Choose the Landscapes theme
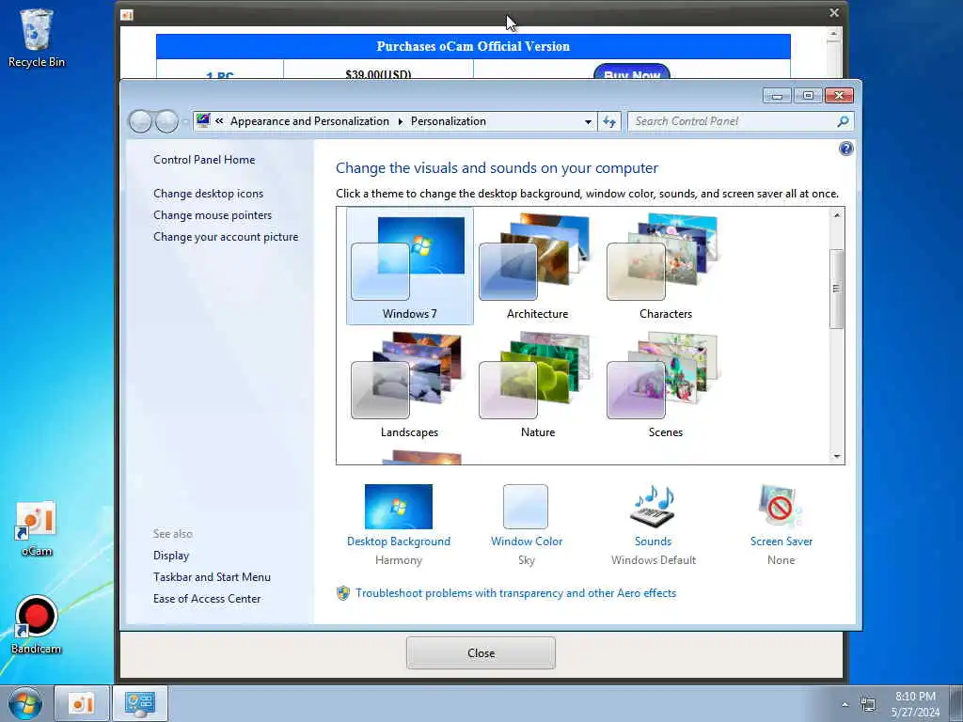Screen dimensions: 963x722 (x=410, y=385)
